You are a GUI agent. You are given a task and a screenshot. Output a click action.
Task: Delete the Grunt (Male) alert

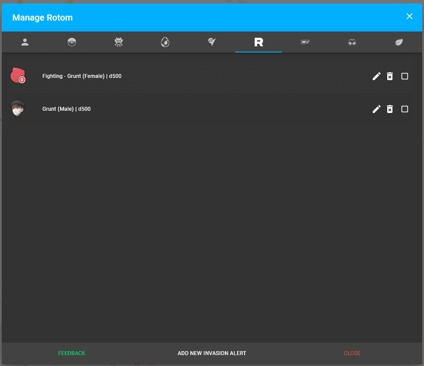tap(390, 109)
